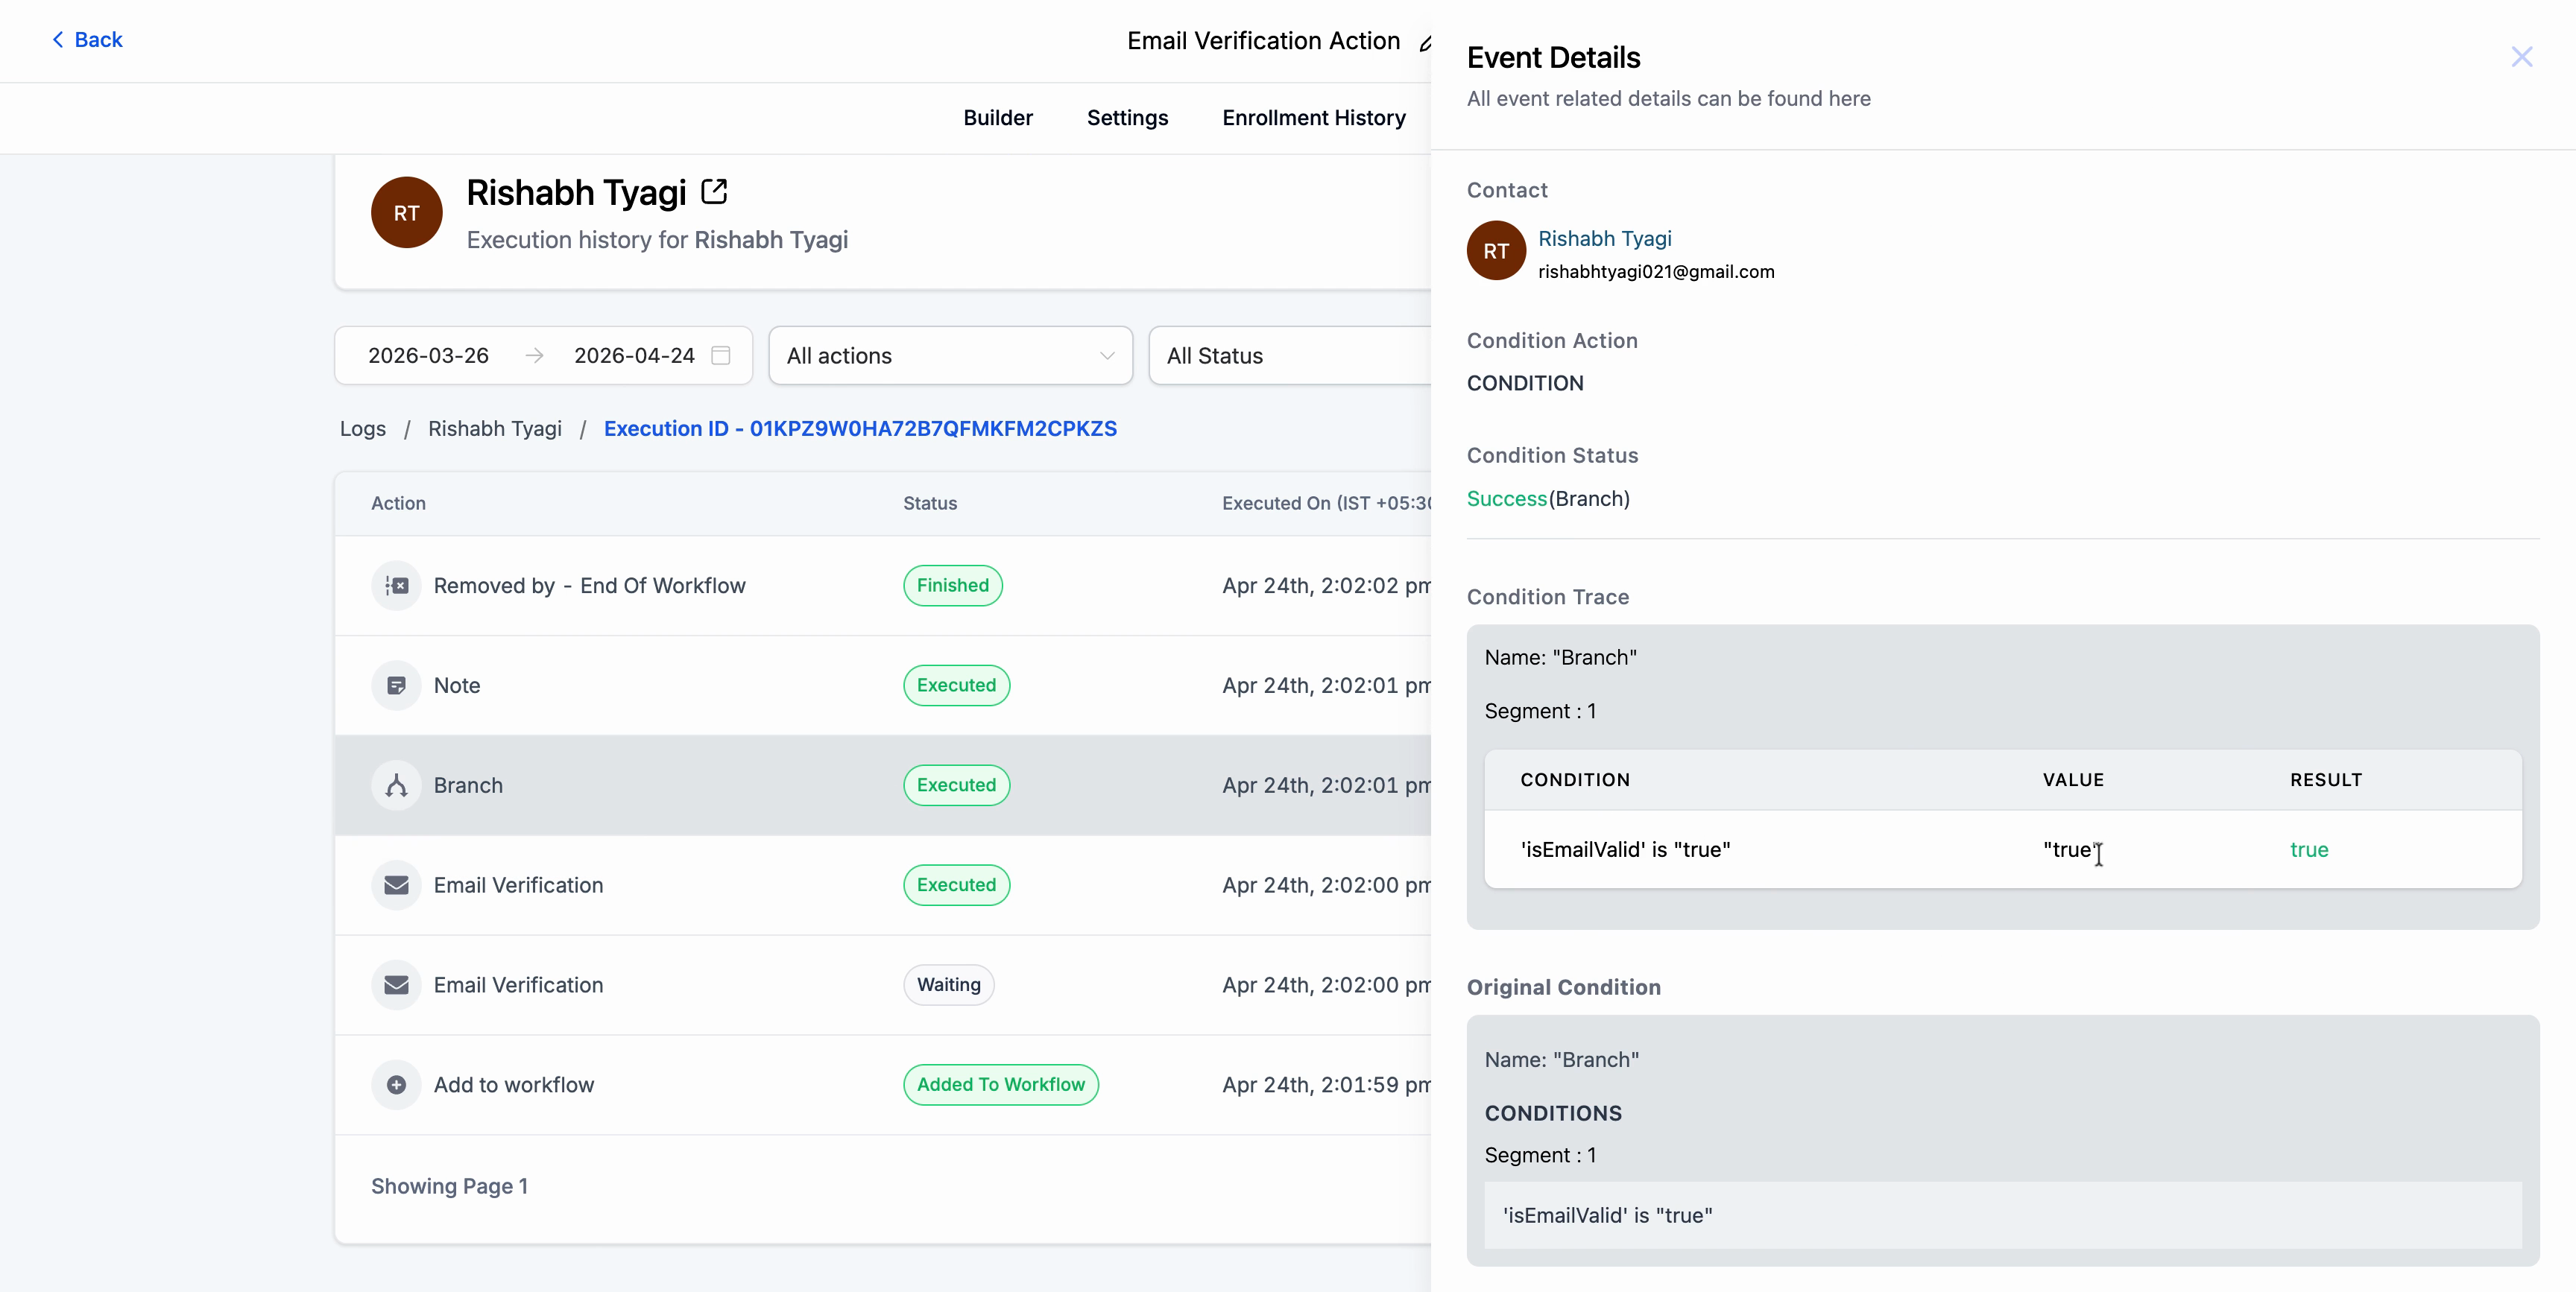
Task: Click the End Of Workflow removal icon
Action: 395,586
